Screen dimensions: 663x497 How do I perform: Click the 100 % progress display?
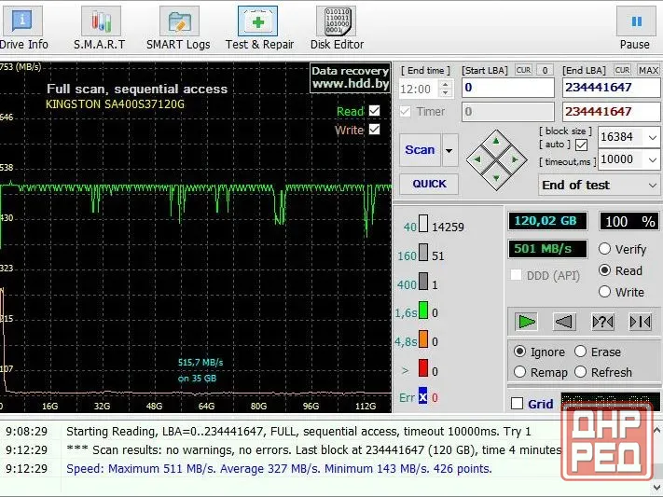628,221
